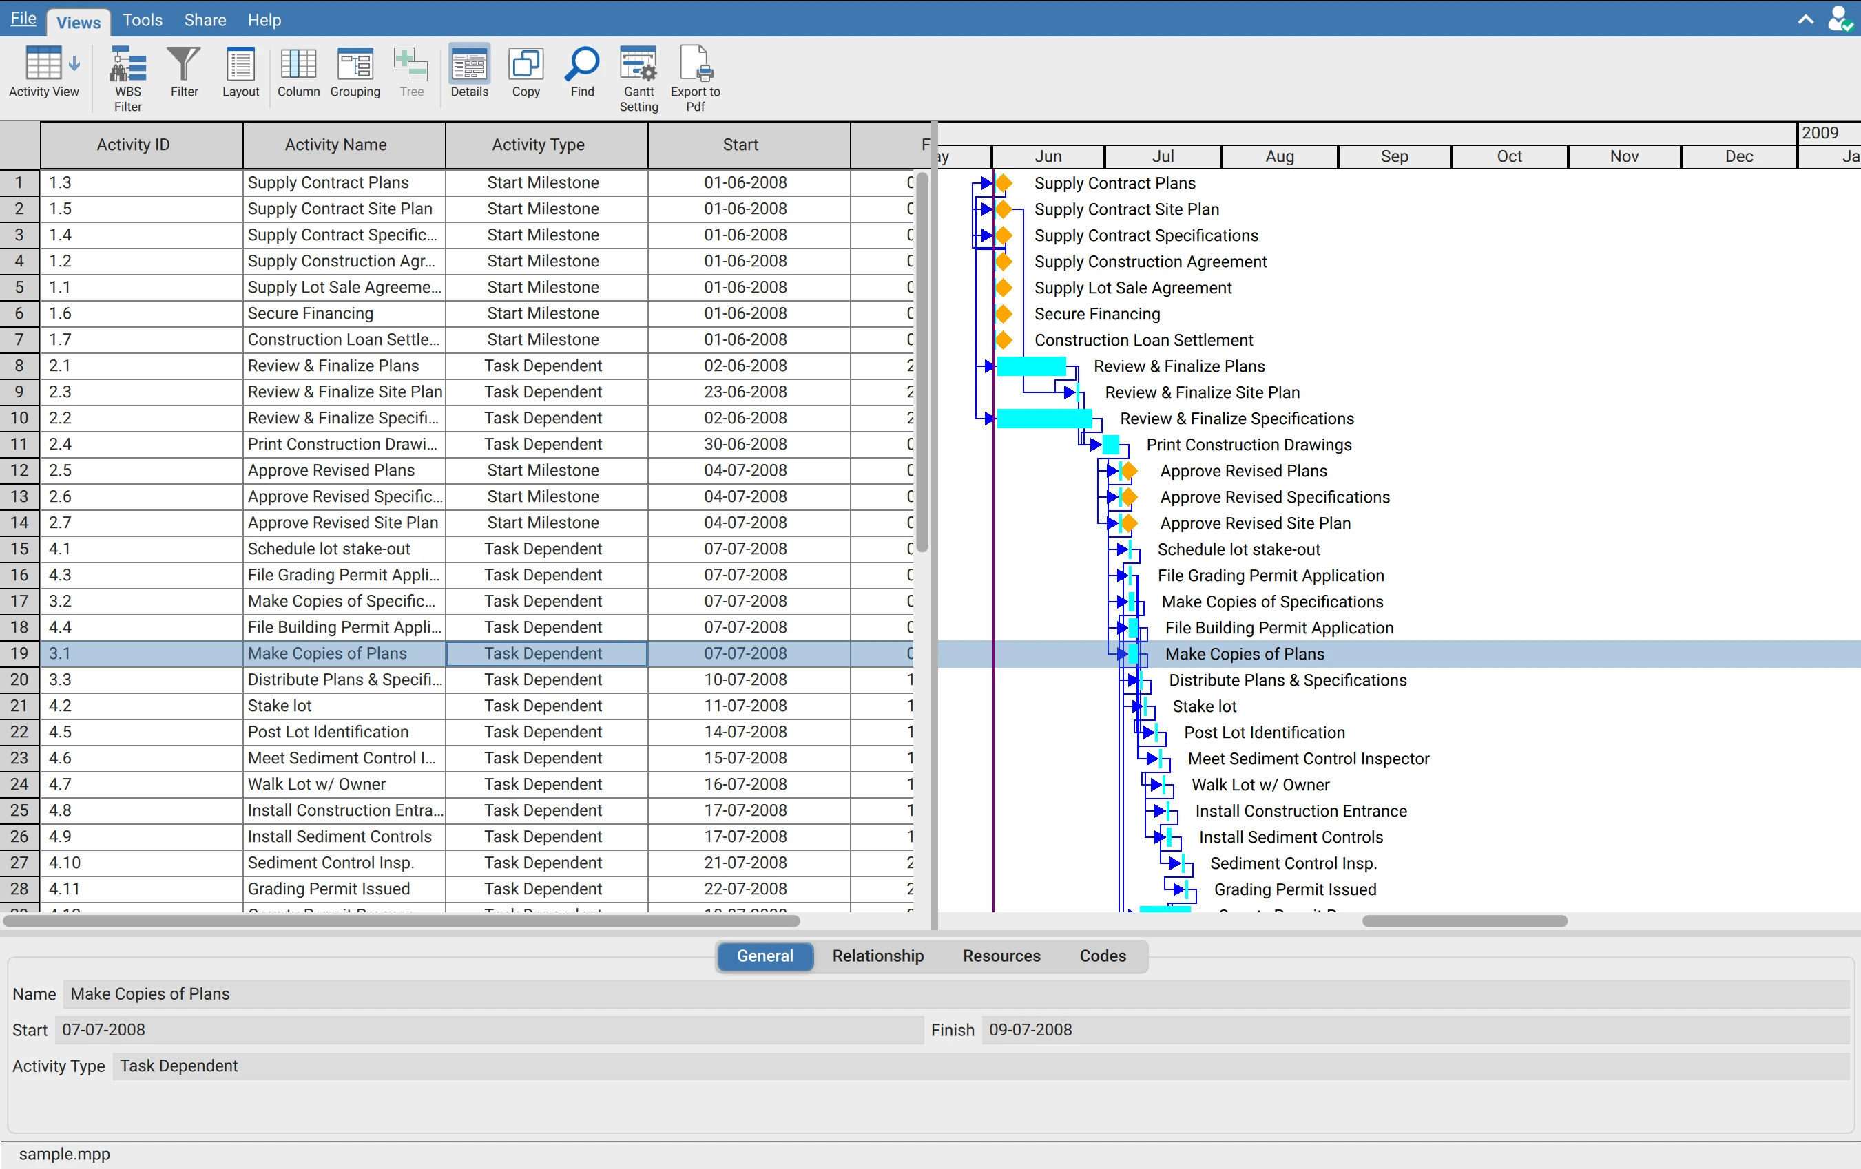
Task: Click the Start column header
Action: tap(749, 145)
